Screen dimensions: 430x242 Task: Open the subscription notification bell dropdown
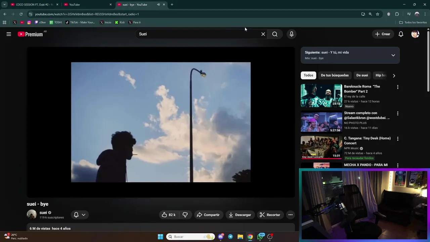pos(80,215)
